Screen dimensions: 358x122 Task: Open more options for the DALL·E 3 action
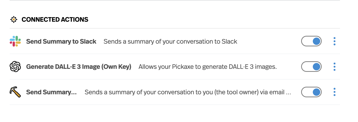click(334, 67)
